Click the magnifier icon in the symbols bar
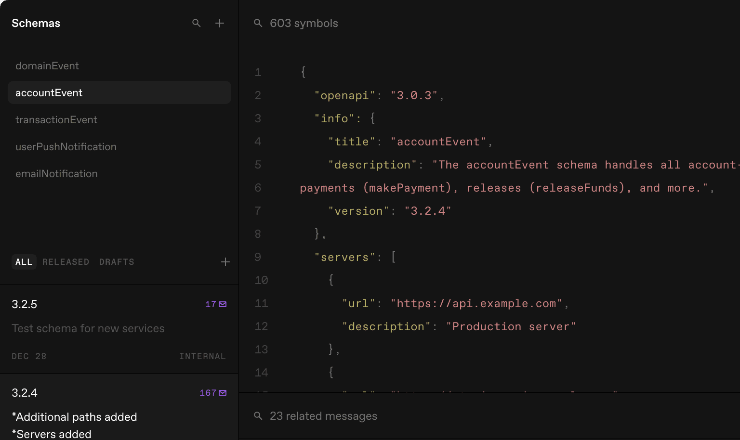The width and height of the screenshot is (740, 440). coord(257,23)
